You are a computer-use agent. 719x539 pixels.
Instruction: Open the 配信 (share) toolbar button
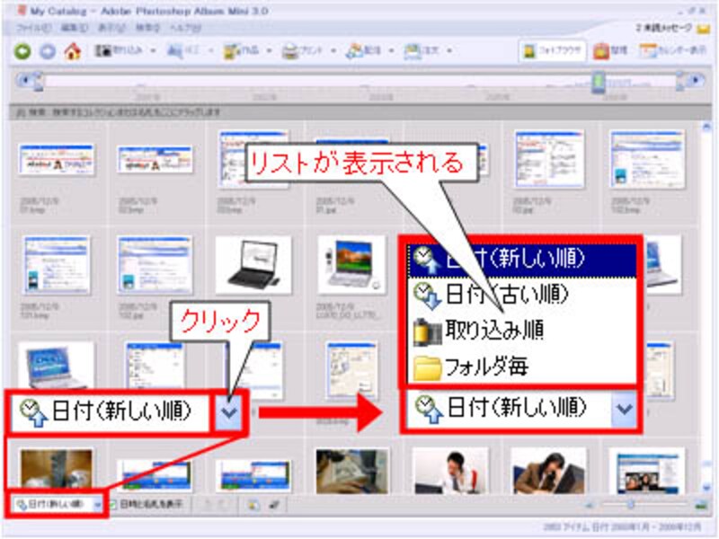[364, 50]
